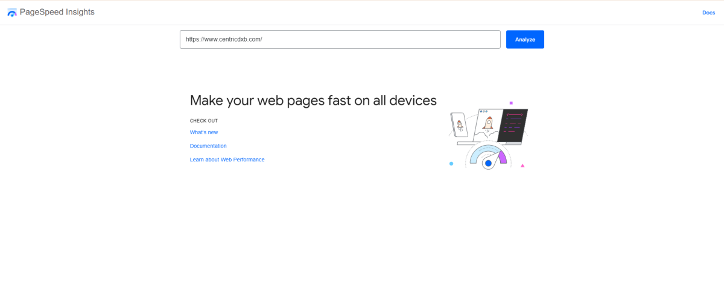
Task: Open the What's new link
Action: [x=204, y=132]
